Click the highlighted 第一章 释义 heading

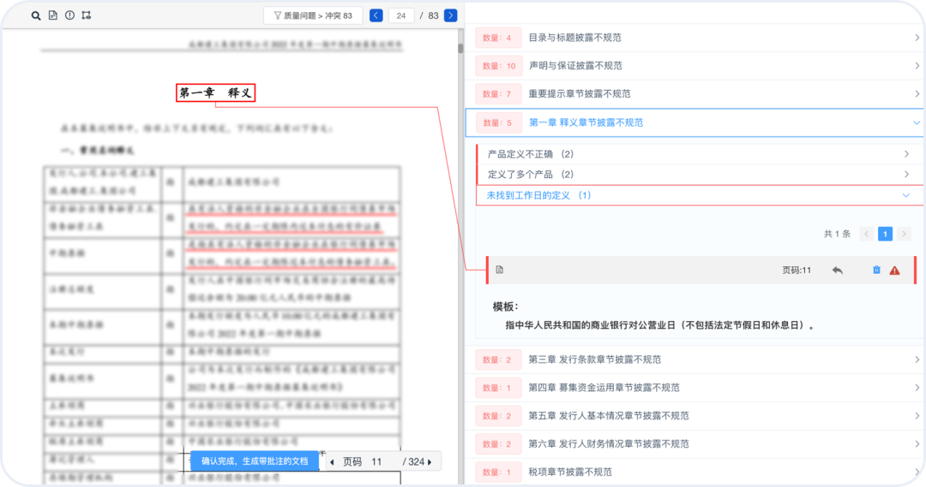pos(215,92)
